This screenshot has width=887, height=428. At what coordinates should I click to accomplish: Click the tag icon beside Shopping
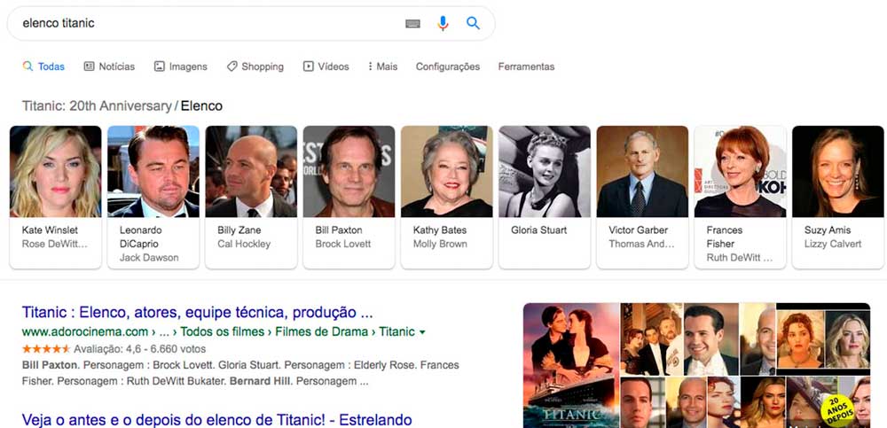point(232,66)
